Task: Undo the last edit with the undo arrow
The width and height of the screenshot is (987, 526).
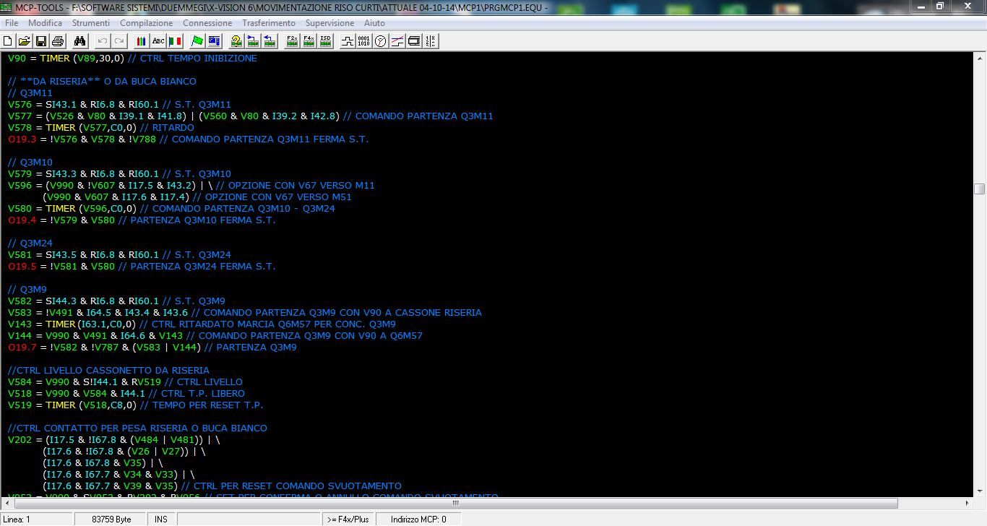Action: [x=103, y=41]
